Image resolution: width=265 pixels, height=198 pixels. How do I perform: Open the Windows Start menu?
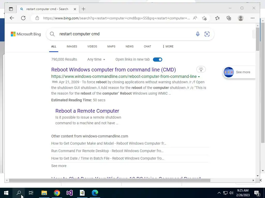point(6,193)
